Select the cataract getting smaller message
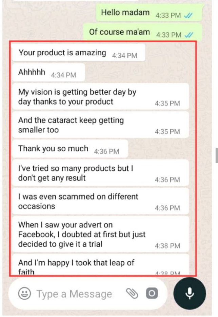 pos(71,125)
